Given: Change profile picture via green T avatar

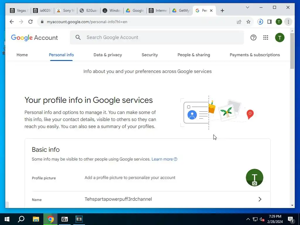Looking at the screenshot, I should [255, 178].
